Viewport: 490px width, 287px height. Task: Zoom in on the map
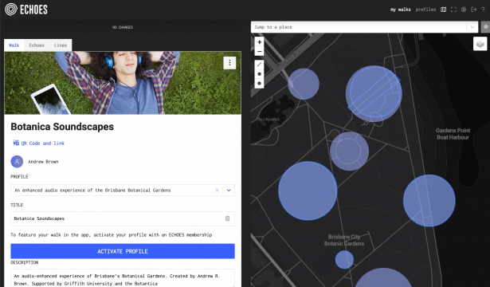click(259, 42)
